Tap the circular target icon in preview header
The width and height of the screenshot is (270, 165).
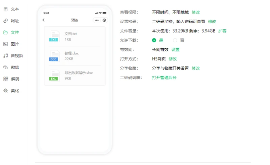pyautogui.click(x=104, y=20)
